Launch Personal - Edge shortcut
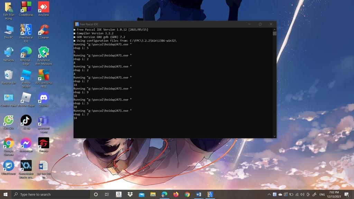The height and width of the screenshot is (199, 354). (x=26, y=56)
